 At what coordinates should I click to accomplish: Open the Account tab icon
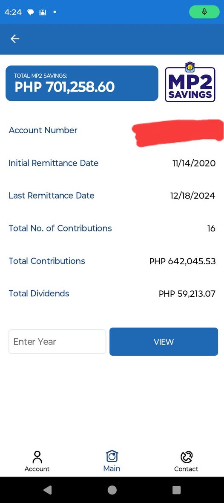(x=37, y=457)
